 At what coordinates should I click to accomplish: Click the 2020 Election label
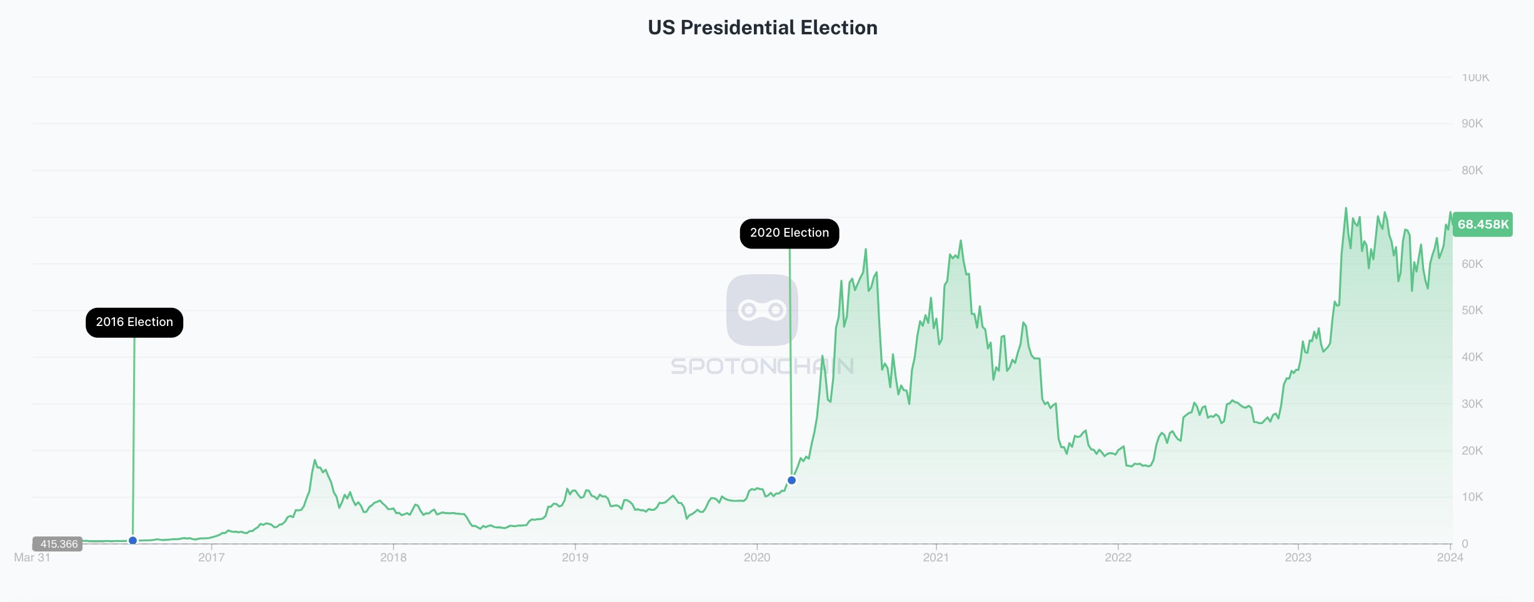pyautogui.click(x=790, y=233)
